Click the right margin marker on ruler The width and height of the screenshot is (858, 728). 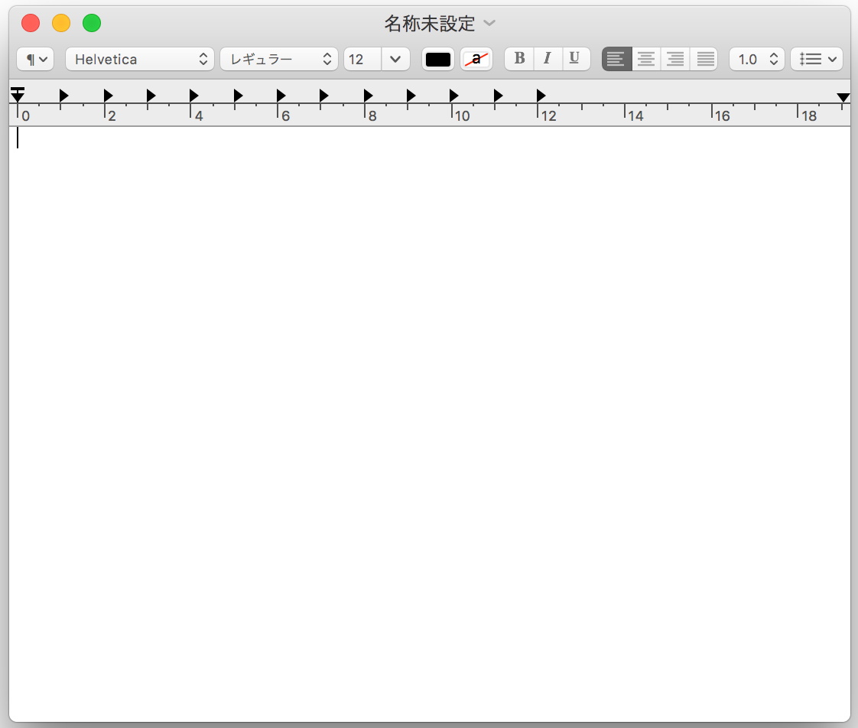click(x=843, y=97)
